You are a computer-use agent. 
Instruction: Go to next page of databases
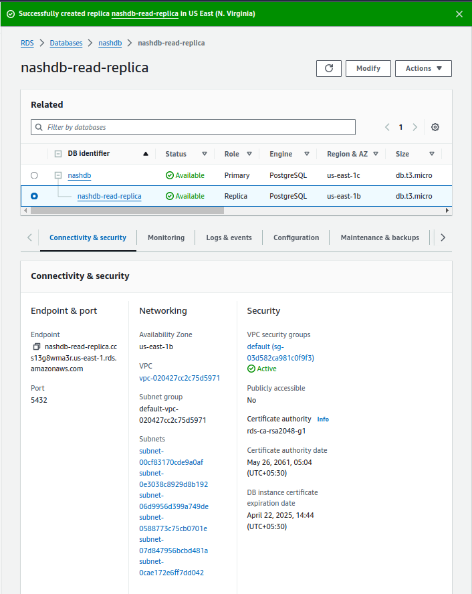coord(415,127)
